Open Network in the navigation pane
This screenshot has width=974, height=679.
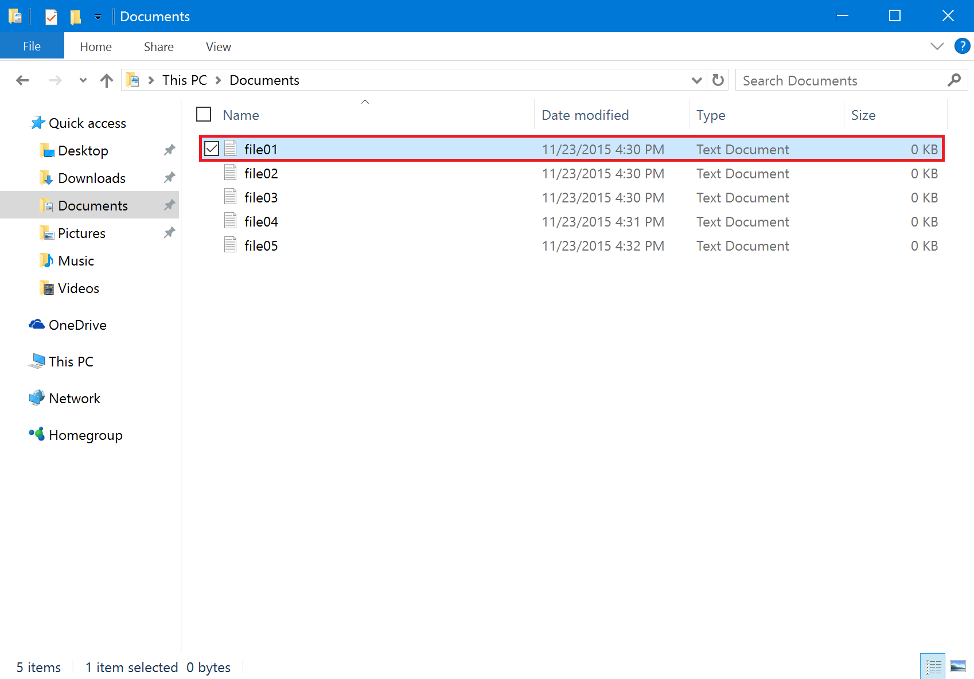tap(75, 399)
